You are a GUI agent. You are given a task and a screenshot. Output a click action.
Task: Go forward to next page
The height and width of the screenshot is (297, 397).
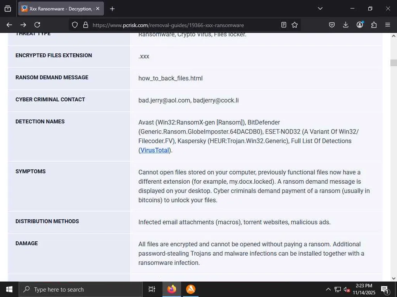[x=23, y=25]
